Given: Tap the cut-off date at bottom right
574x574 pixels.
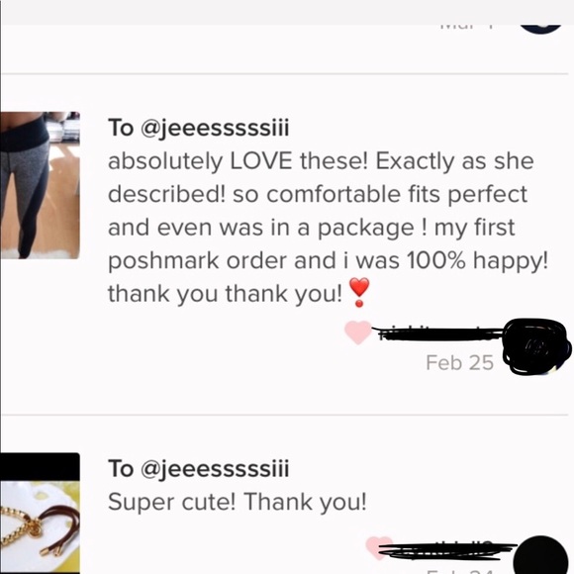Looking at the screenshot, I should click(461, 571).
